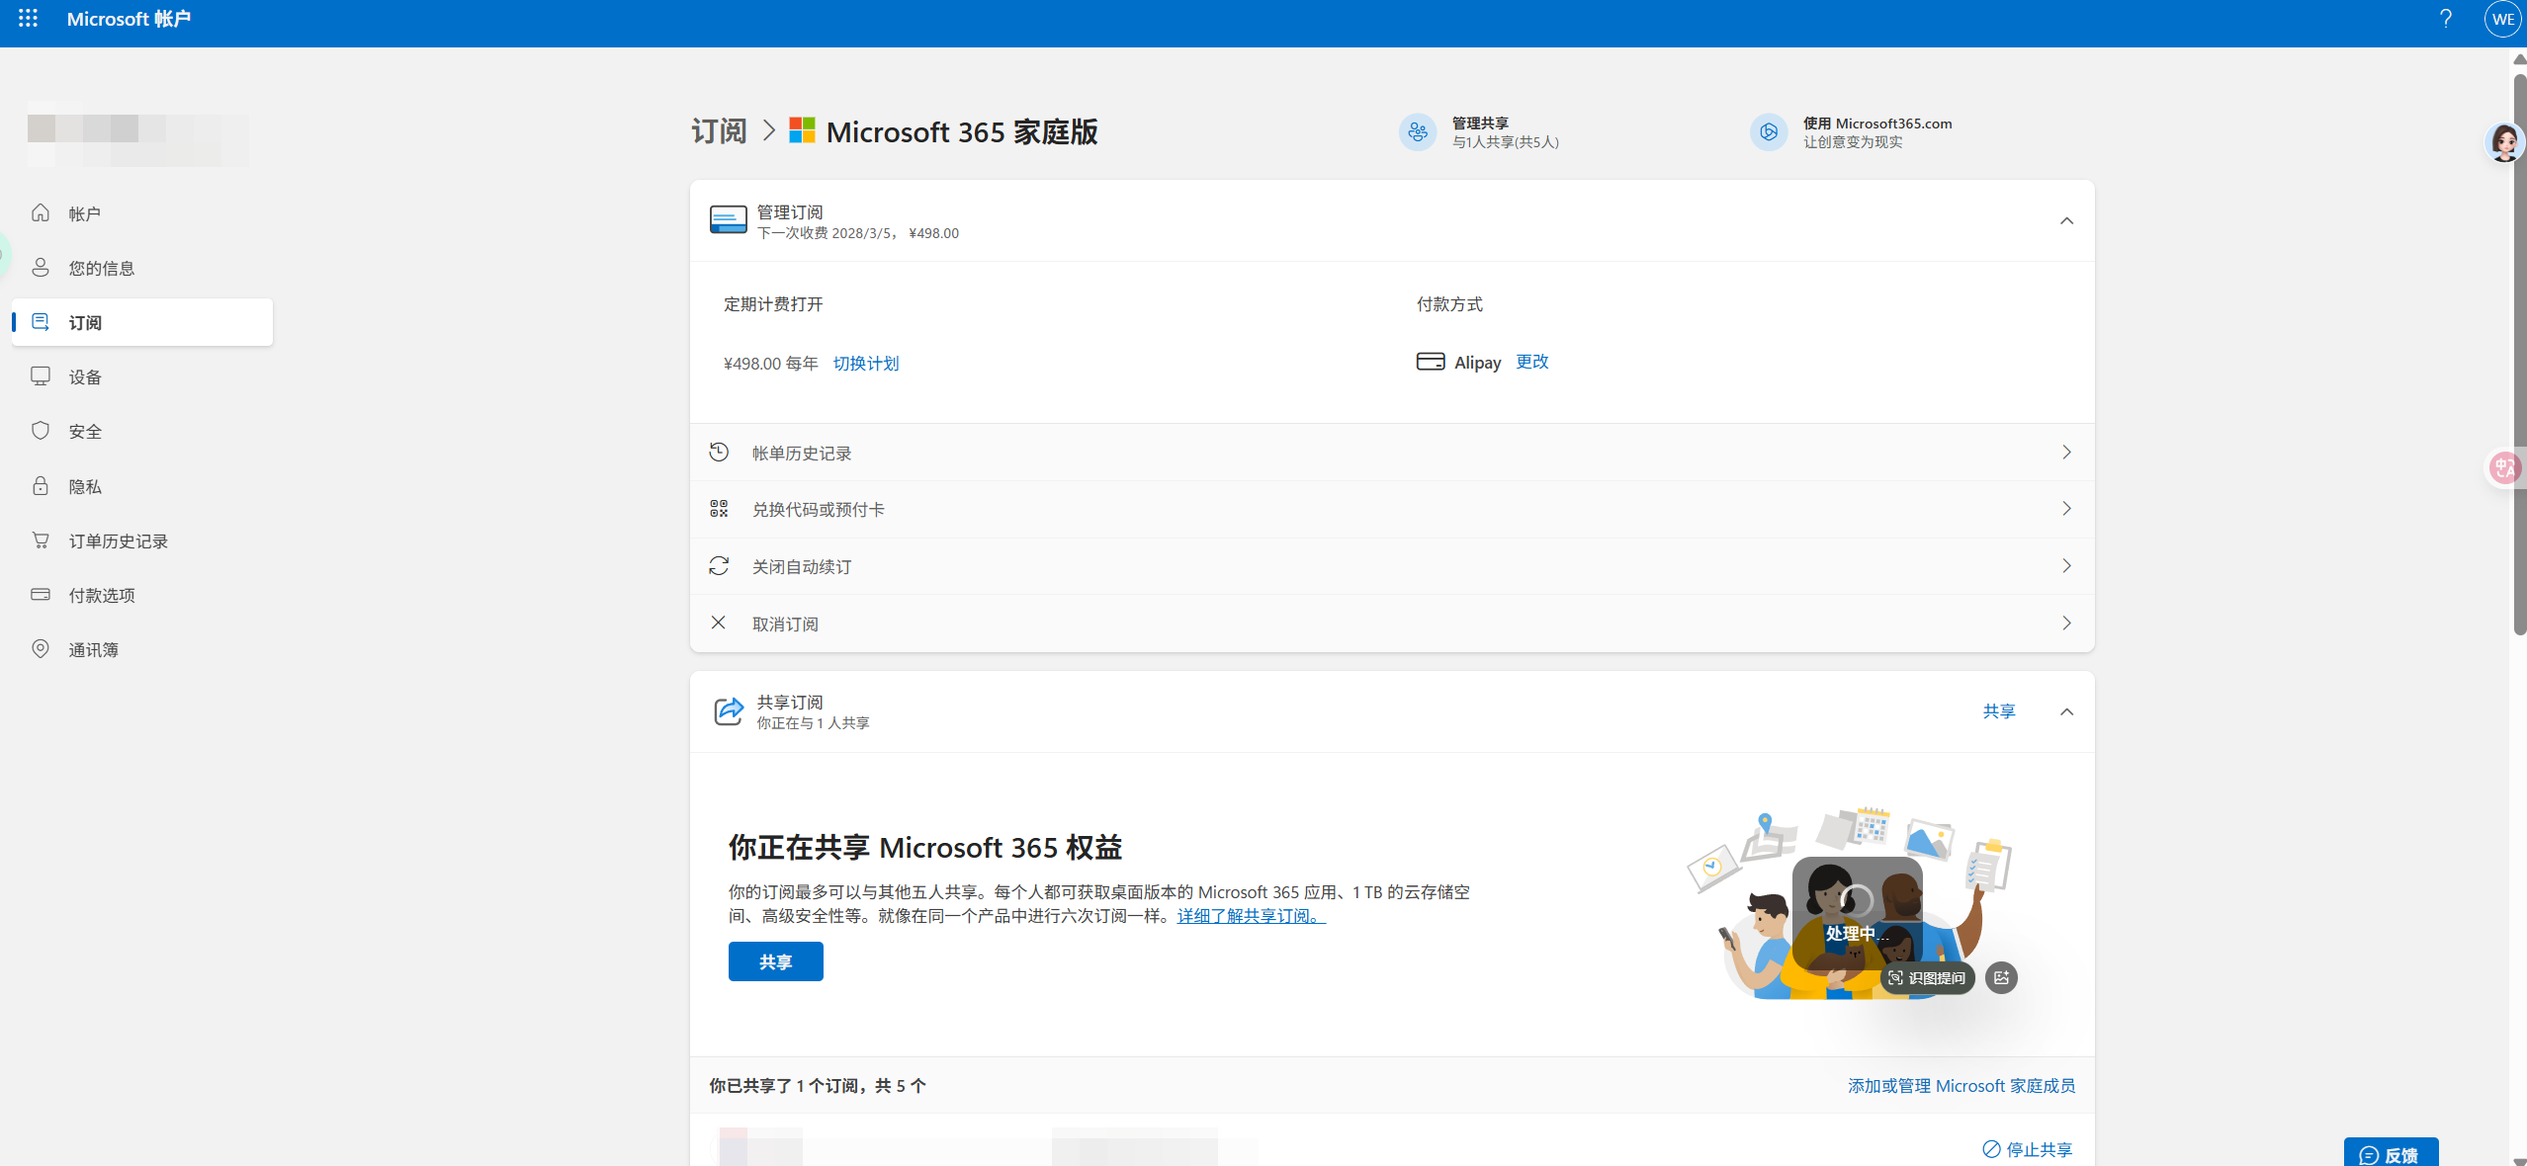2527x1166 pixels.
Task: Select 设备 in the sidebar
Action: pyautogui.click(x=85, y=376)
